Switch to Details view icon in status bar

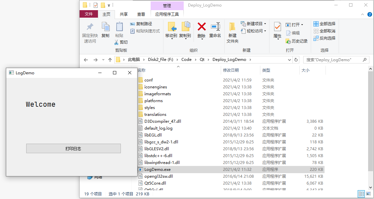(361, 194)
